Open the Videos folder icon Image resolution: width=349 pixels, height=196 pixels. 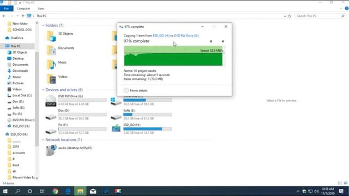[x=51, y=79]
